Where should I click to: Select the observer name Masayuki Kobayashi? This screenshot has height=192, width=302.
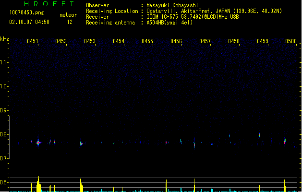click(x=172, y=5)
